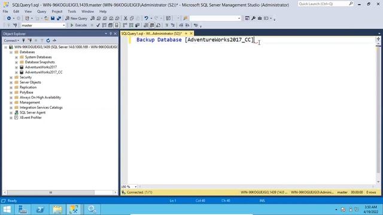Toggle Results to Grid option
The width and height of the screenshot is (383, 215).
(152, 25)
